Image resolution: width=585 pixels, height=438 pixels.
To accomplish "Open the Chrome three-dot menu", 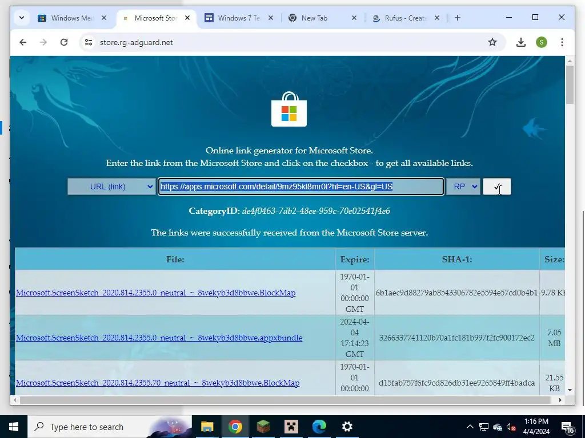I will [x=562, y=42].
